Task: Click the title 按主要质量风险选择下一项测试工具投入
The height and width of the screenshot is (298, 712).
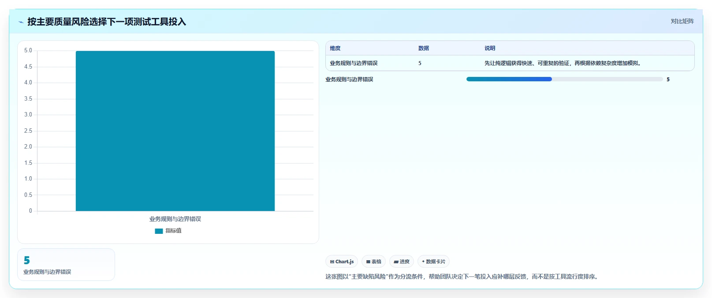Action: click(x=107, y=22)
